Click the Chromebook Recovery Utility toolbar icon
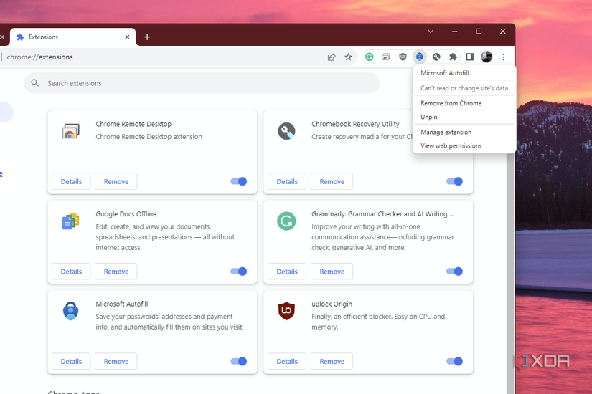Screen dimensions: 592x394 point(436,57)
